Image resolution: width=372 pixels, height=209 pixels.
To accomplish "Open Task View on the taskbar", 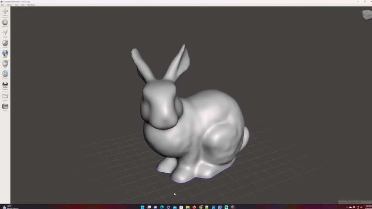I will (149, 207).
